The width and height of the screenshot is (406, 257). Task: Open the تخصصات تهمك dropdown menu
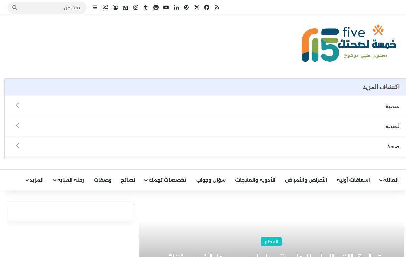pyautogui.click(x=165, y=180)
